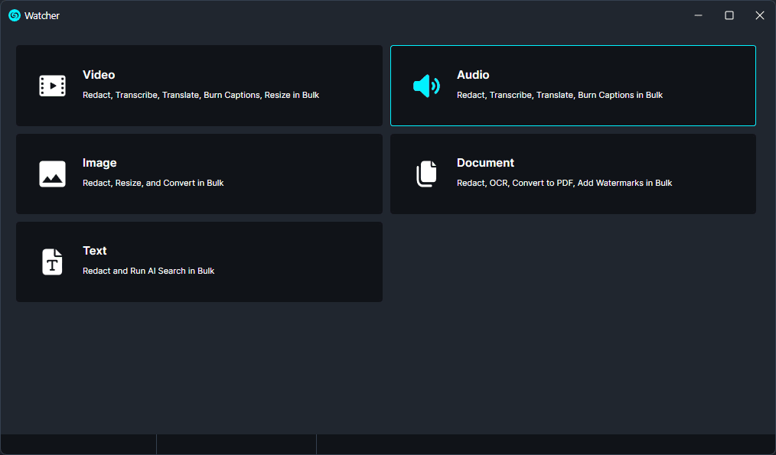Click the Watcher app logo in title bar
The image size is (776, 455).
click(x=14, y=15)
